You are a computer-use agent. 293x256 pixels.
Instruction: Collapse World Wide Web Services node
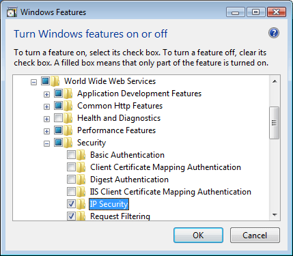click(33, 82)
